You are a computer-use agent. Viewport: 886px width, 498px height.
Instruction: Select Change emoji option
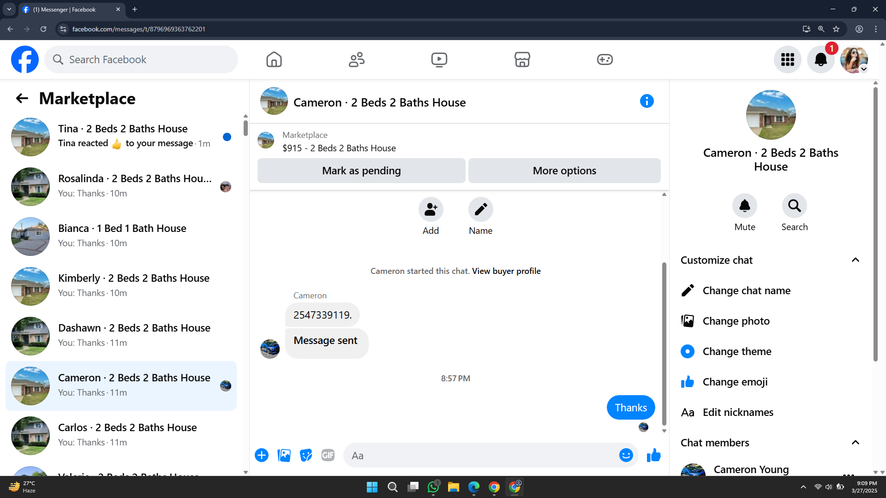point(772,382)
